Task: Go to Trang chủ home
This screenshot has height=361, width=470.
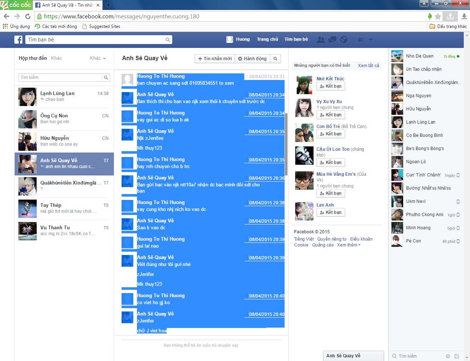Action: coord(267,39)
